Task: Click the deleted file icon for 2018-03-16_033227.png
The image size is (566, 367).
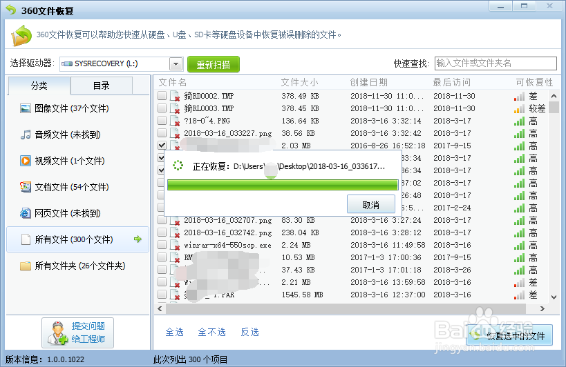Action: [175, 133]
